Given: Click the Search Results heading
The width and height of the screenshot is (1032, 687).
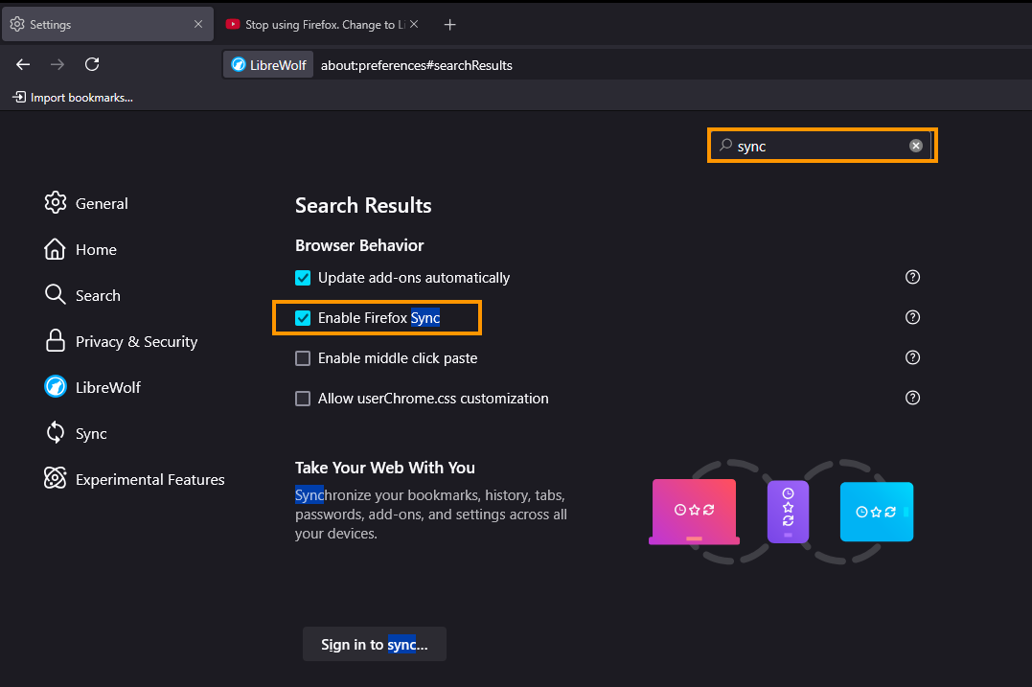Looking at the screenshot, I should [x=363, y=205].
